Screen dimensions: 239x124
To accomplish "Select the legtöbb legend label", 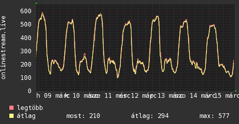I will pyautogui.click(x=30, y=108).
